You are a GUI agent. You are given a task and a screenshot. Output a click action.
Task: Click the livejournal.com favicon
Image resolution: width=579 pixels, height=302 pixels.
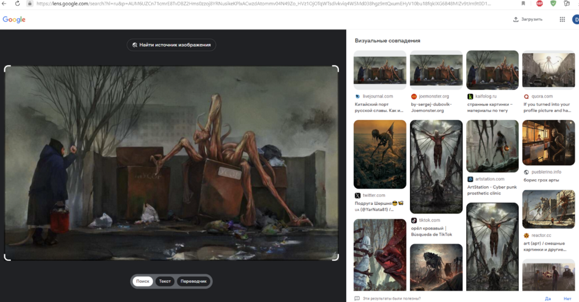point(357,97)
